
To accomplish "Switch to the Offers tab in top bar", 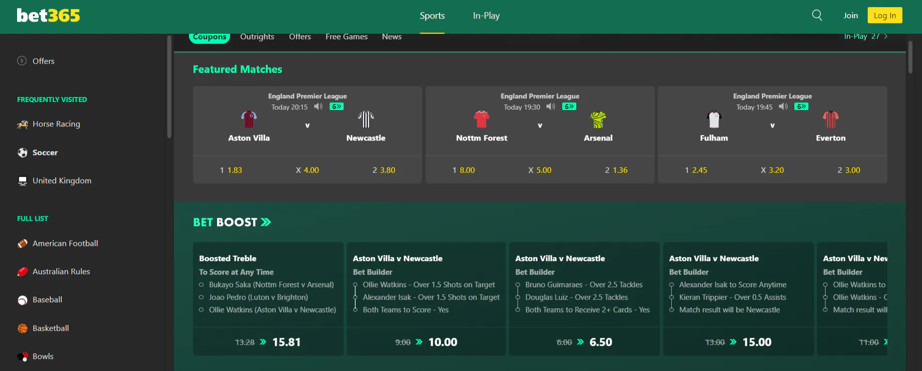I will 300,37.
